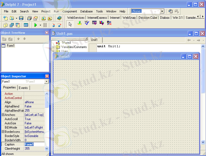The image size is (206, 156).
Task: Expand Variables/Constants in code explorer
Action: [53, 47]
